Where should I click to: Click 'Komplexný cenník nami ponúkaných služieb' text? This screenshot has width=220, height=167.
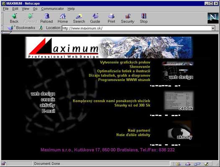tap(111, 101)
